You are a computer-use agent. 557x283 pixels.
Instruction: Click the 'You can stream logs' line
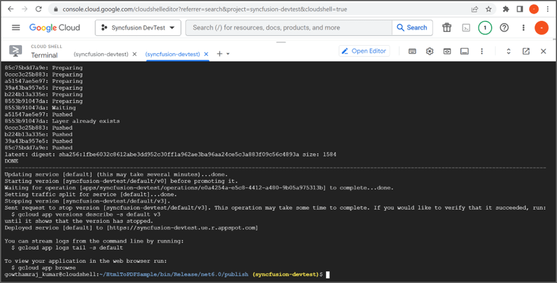tap(94, 241)
